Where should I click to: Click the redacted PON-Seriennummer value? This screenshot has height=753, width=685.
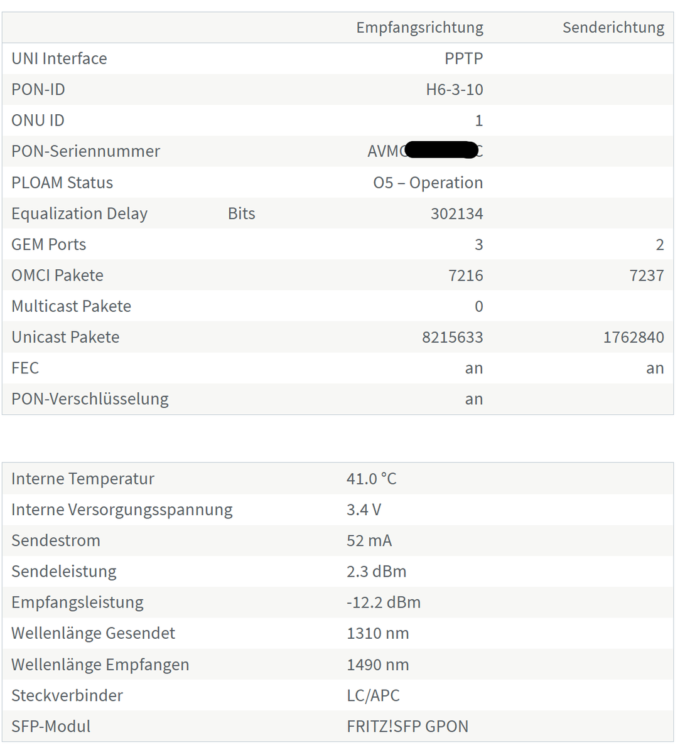click(425, 151)
